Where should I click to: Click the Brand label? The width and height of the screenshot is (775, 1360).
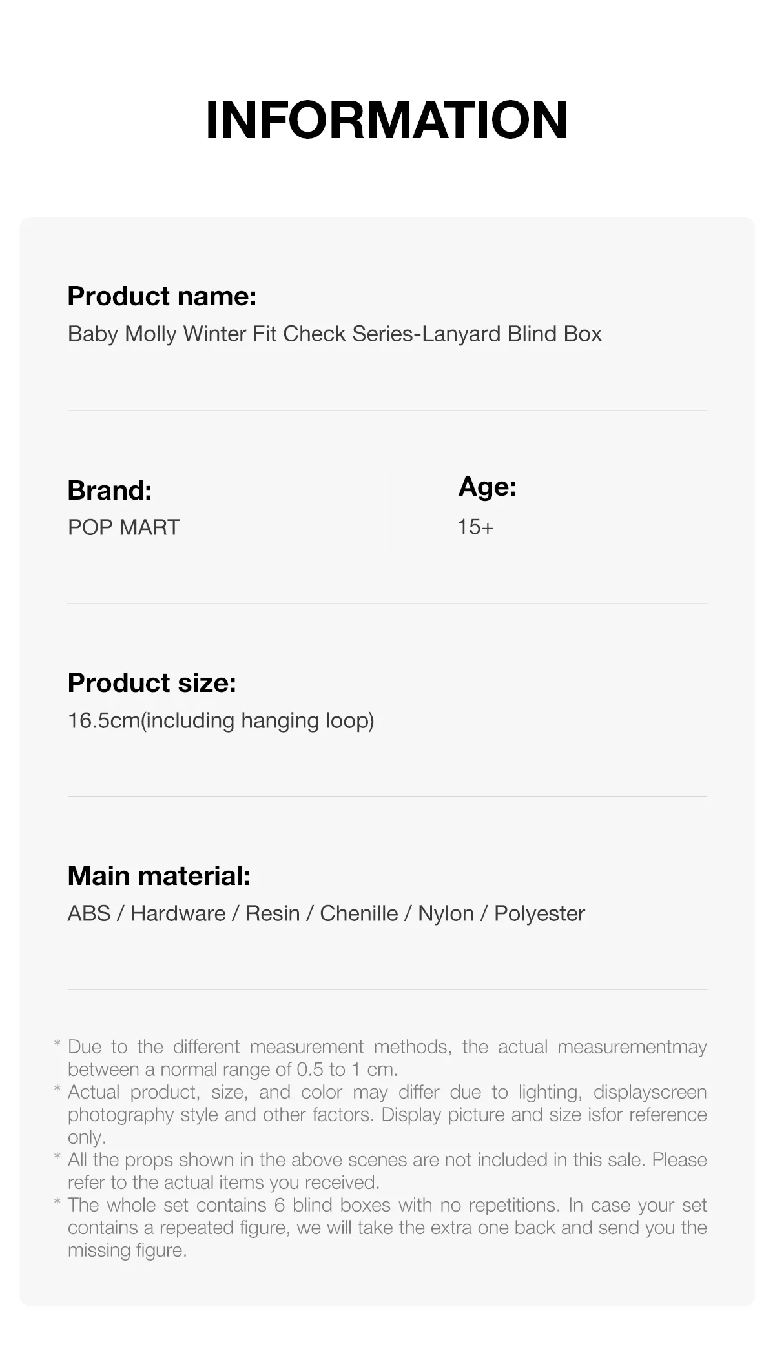[110, 491]
